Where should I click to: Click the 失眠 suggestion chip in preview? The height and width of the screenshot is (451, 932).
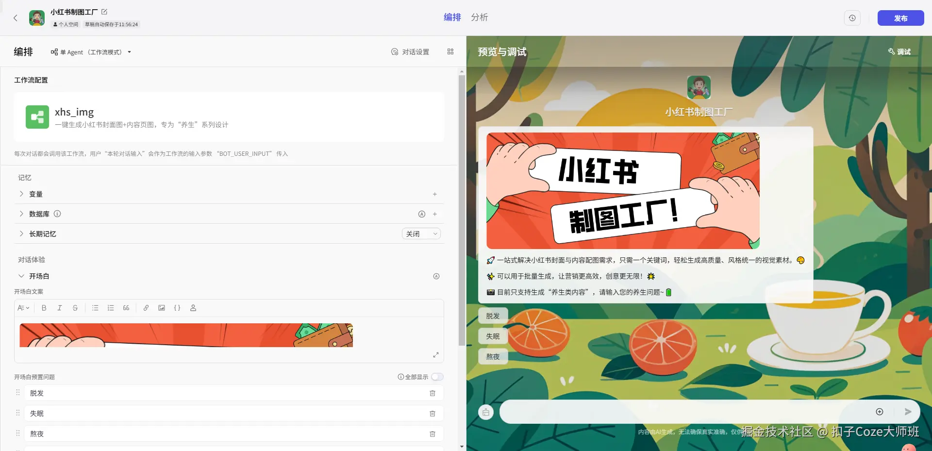(x=493, y=336)
